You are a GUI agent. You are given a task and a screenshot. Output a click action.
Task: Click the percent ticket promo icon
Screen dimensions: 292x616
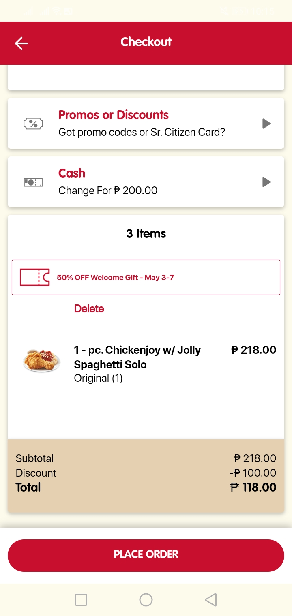pos(33,124)
